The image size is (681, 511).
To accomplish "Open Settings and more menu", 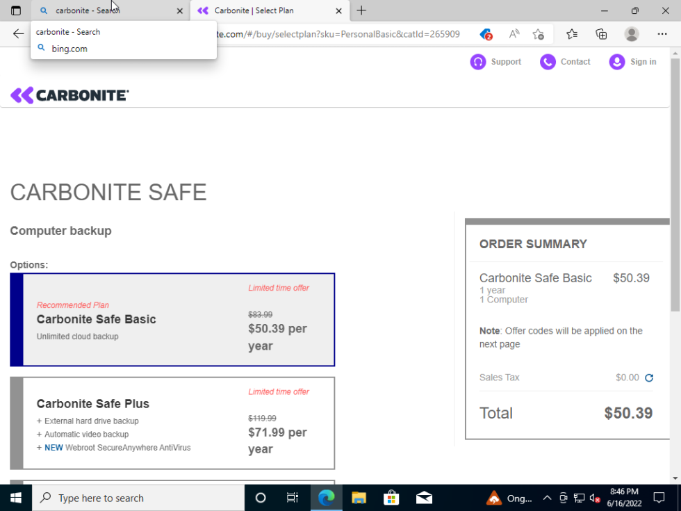I will click(662, 34).
